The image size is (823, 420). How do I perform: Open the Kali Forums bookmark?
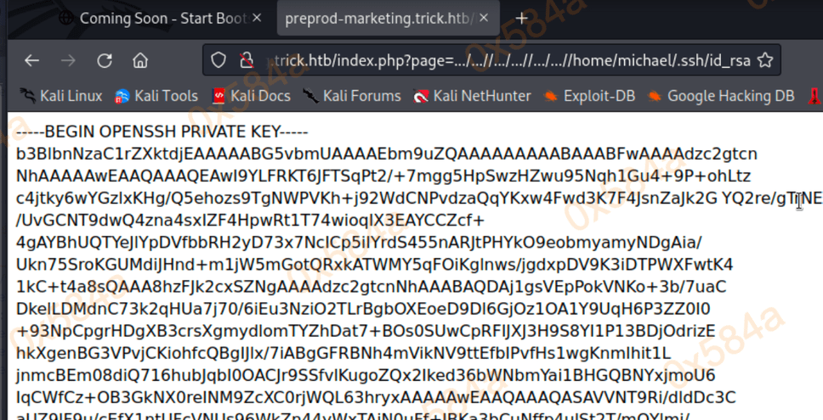[x=352, y=96]
